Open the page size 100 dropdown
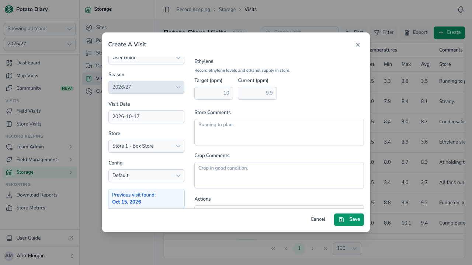472x265 pixels. [347, 248]
